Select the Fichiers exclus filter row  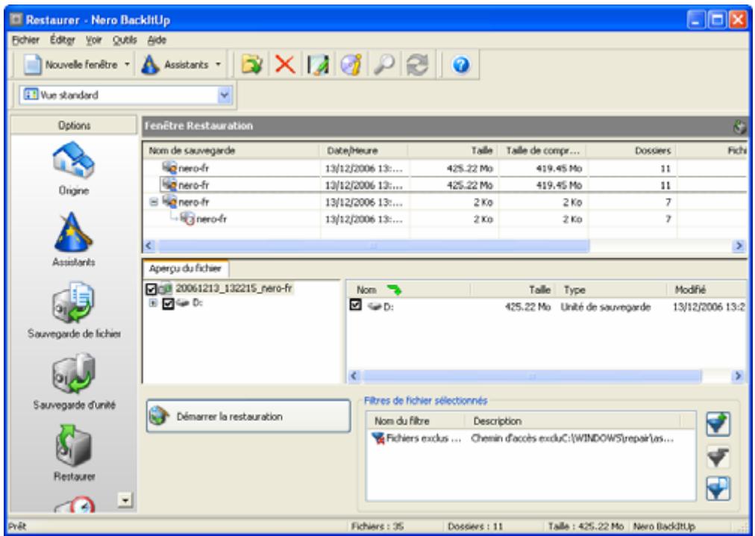pos(530,438)
